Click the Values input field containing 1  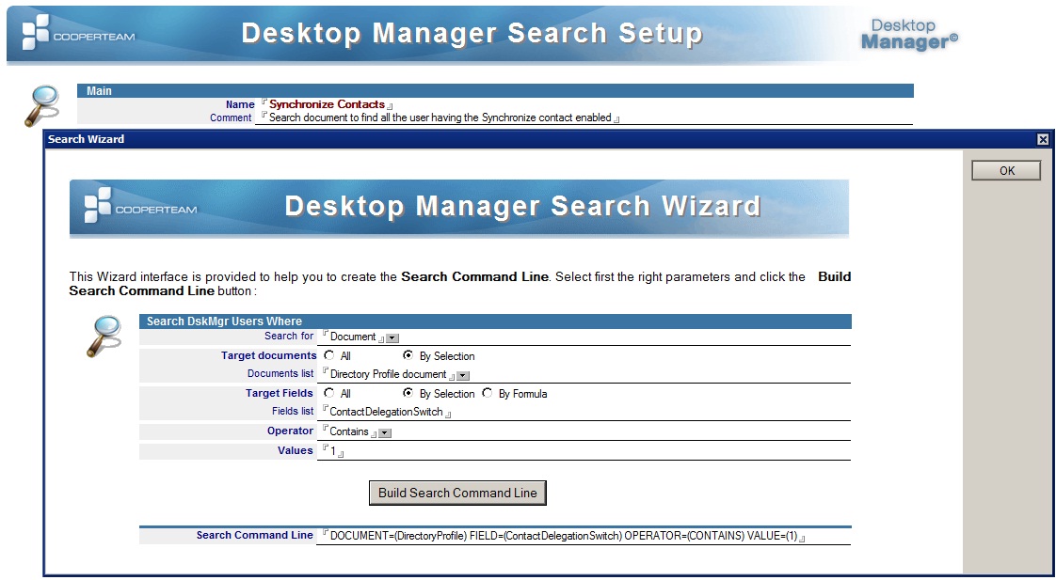[333, 451]
